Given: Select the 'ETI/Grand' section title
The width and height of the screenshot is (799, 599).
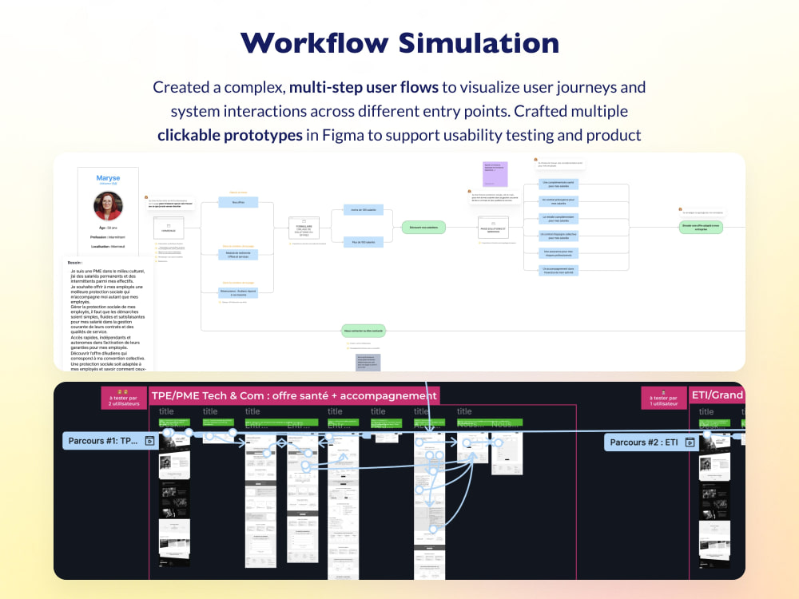Looking at the screenshot, I should (x=717, y=395).
